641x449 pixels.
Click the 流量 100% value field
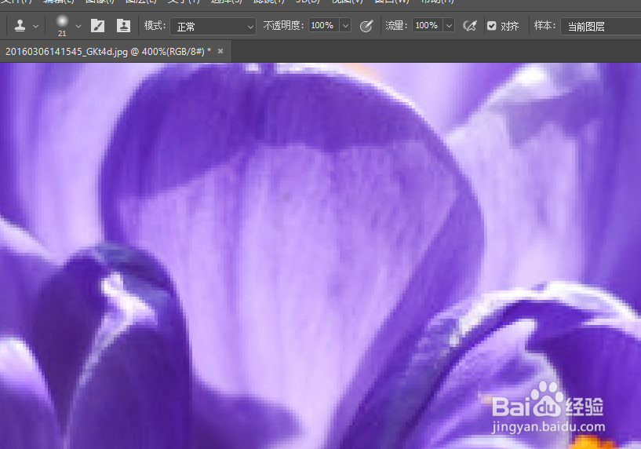pyautogui.click(x=427, y=25)
